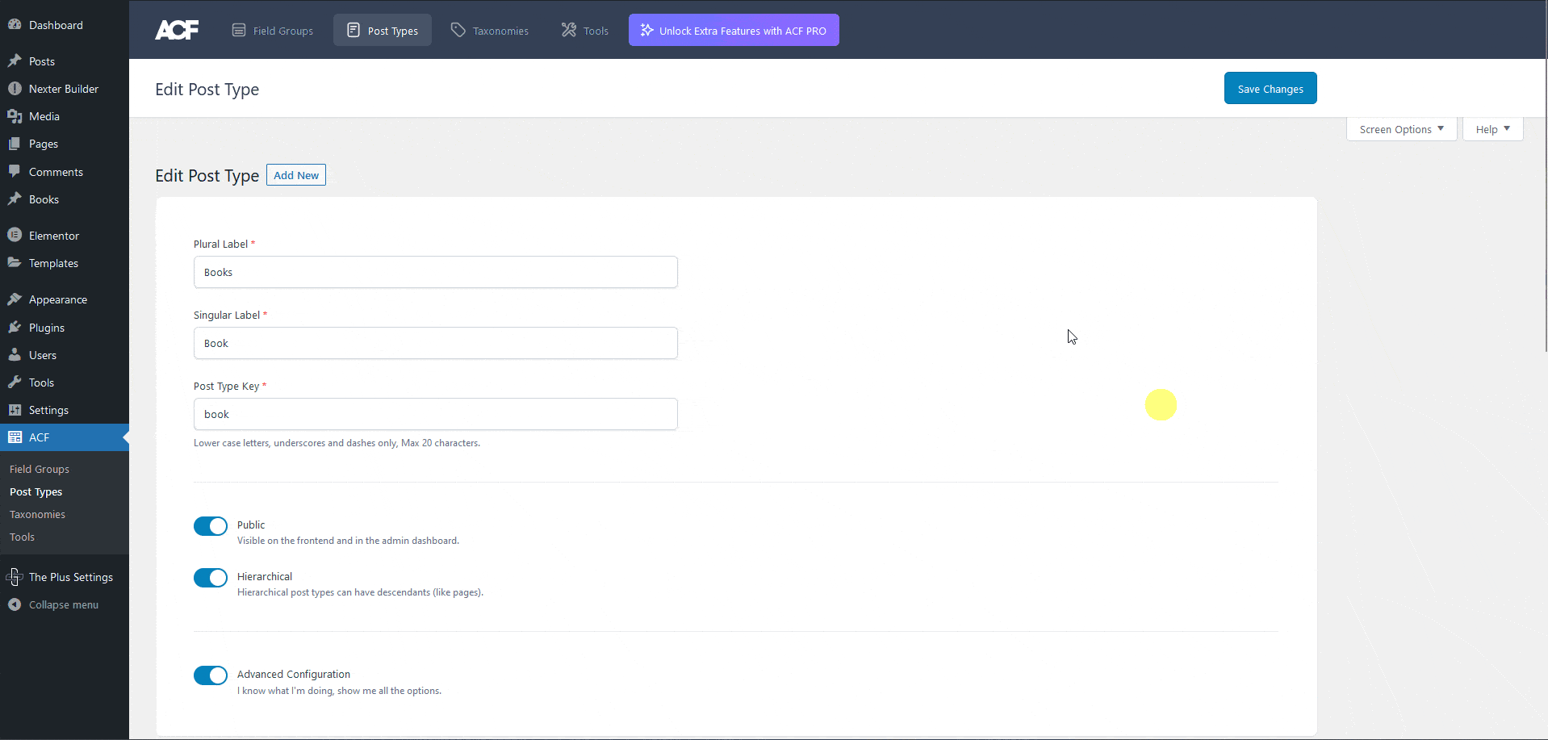Click the Save Changes button

(x=1270, y=88)
